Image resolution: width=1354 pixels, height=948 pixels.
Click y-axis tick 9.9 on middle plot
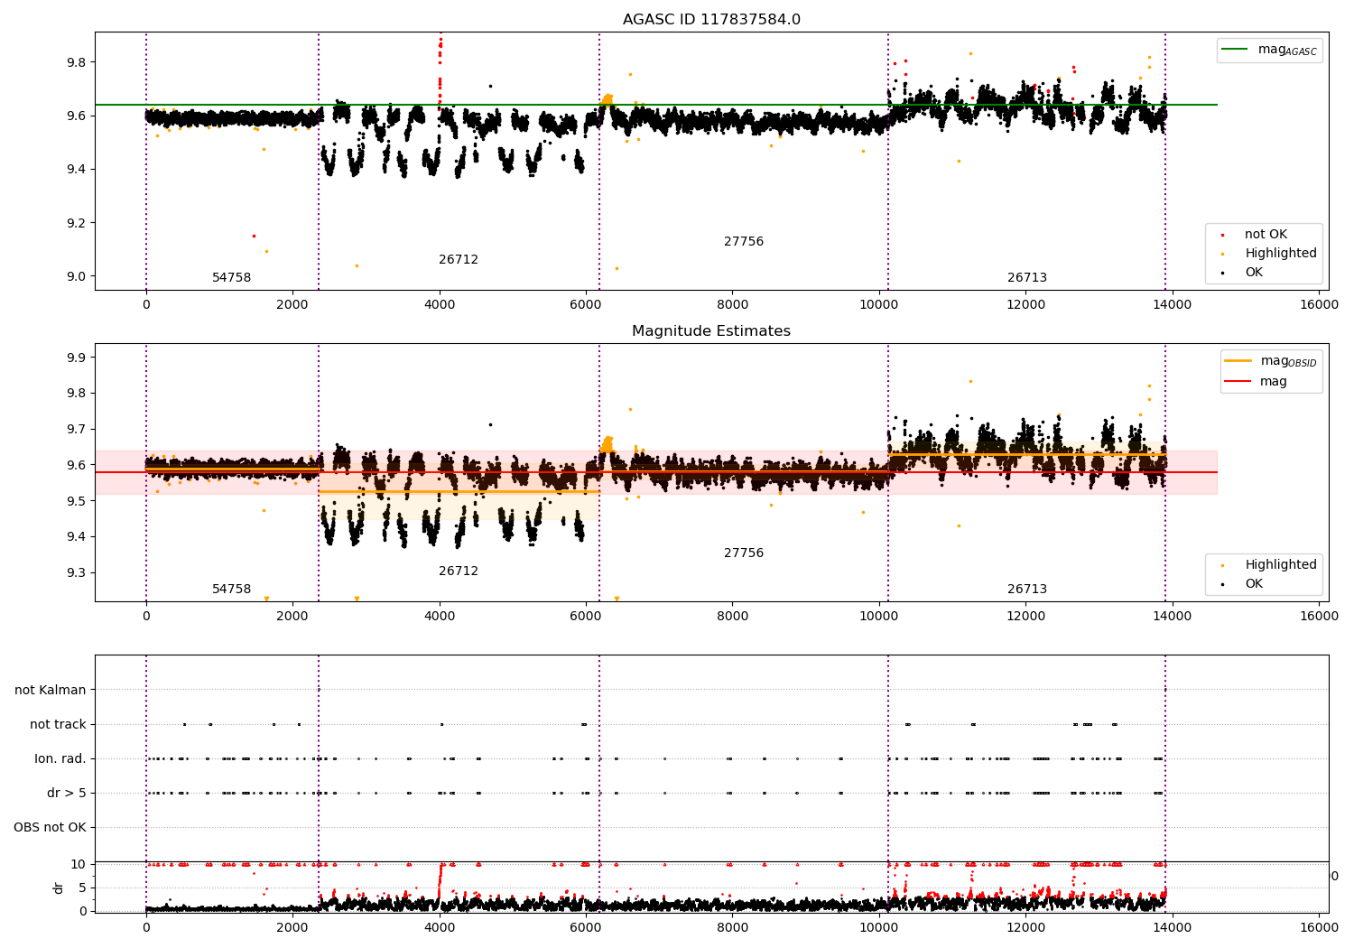76,358
